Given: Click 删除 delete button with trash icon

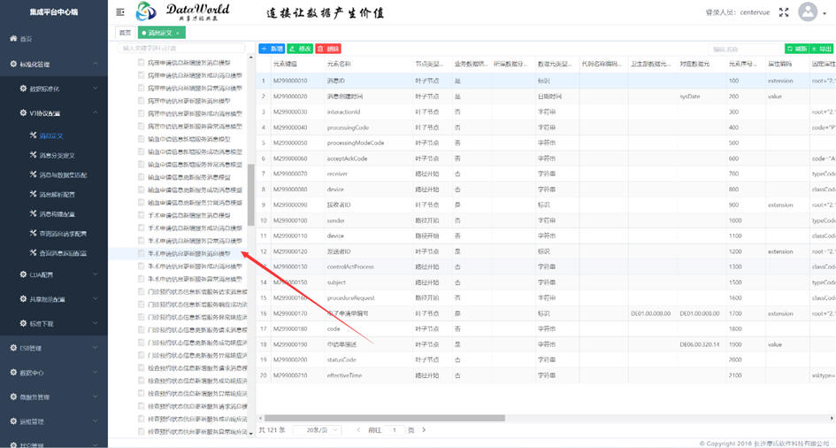Looking at the screenshot, I should click(x=328, y=49).
